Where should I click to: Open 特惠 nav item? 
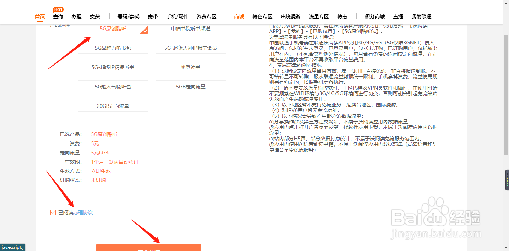342,17
